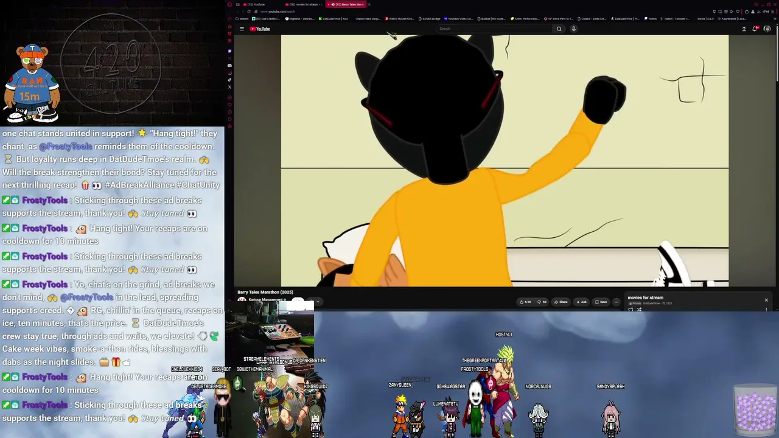Click the movies for stream playlist title
The width and height of the screenshot is (779, 438).
645,298
